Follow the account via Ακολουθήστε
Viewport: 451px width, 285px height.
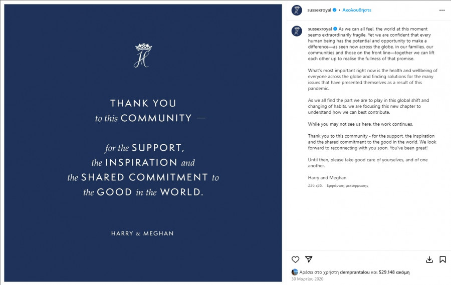(x=357, y=10)
